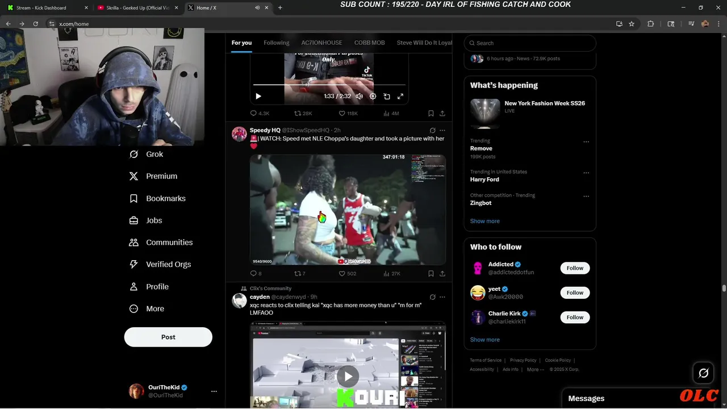Open Profile in the sidebar

[x=149, y=286]
